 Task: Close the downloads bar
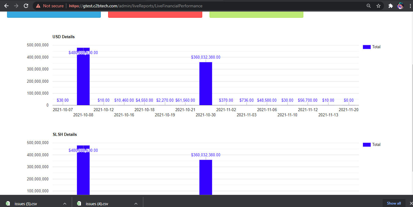tap(411, 203)
